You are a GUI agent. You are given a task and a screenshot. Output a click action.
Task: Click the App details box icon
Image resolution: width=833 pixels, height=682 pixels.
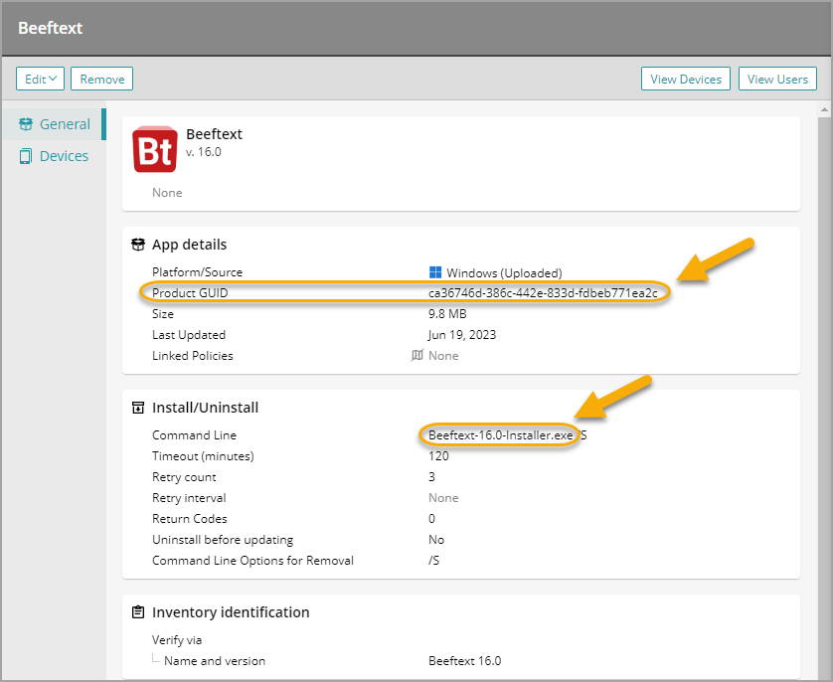pyautogui.click(x=138, y=245)
